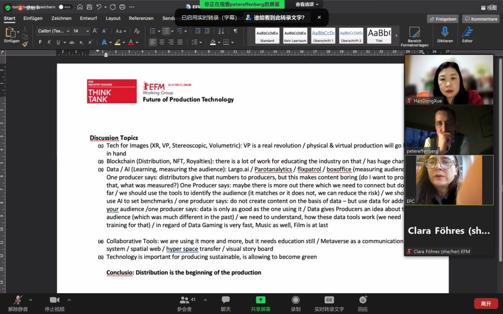Viewport: 503px width, 314px height.
Task: Expand the video options arrow in Zoom
Action: point(69,300)
